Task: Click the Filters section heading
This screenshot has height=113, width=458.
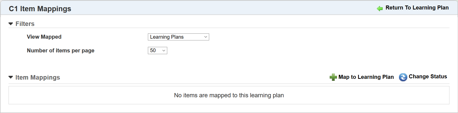Action: pyautogui.click(x=25, y=24)
